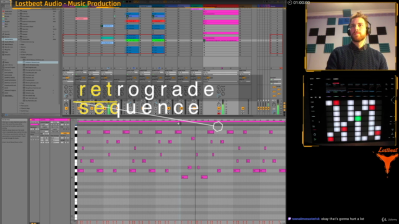Toggle the first track's orange activator button
The image size is (399, 224).
click(x=66, y=108)
